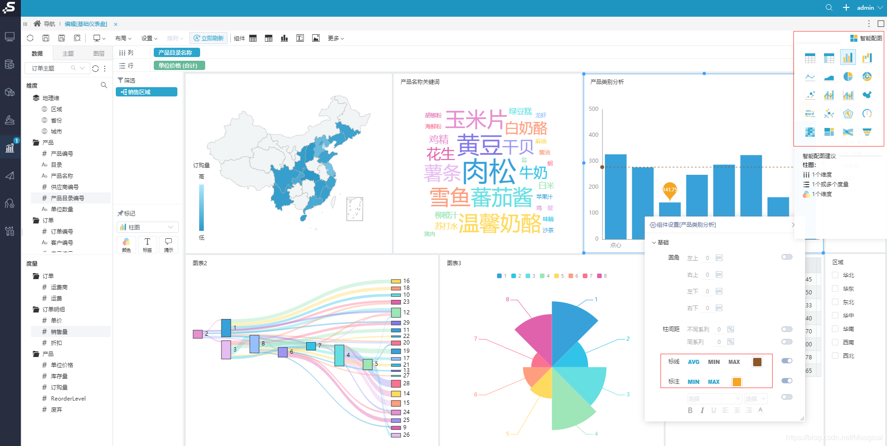Open the 颜色 color mark button
This screenshot has height=446, width=887.
coord(126,244)
